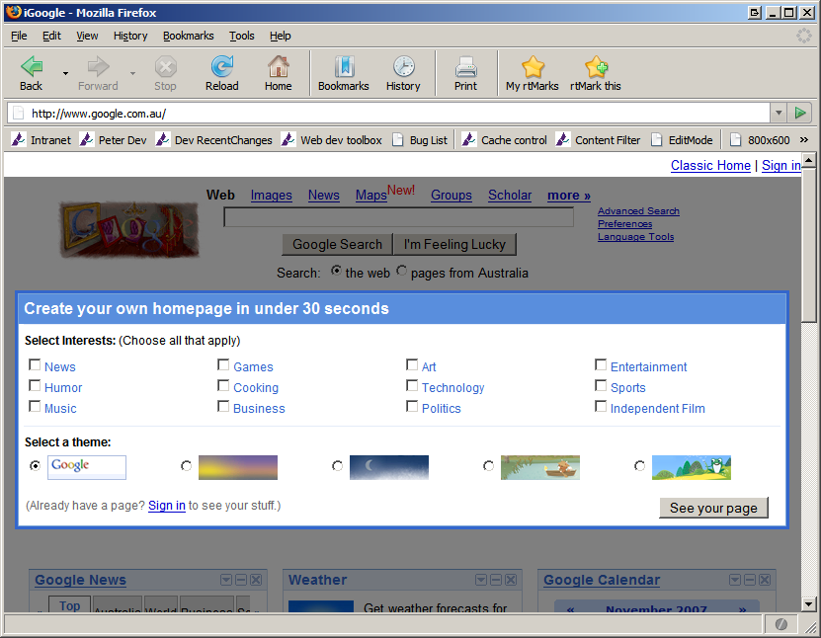Open the Content Filter bookmark
This screenshot has height=638, width=821.
[x=599, y=139]
